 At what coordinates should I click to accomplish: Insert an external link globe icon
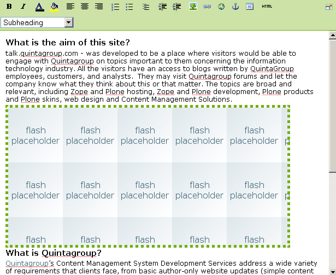click(x=221, y=7)
